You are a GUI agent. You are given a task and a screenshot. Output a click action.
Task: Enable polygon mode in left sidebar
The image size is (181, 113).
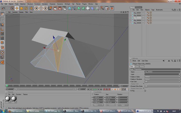point(2,43)
